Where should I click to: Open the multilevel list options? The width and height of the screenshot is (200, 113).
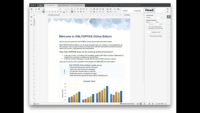click(x=78, y=9)
